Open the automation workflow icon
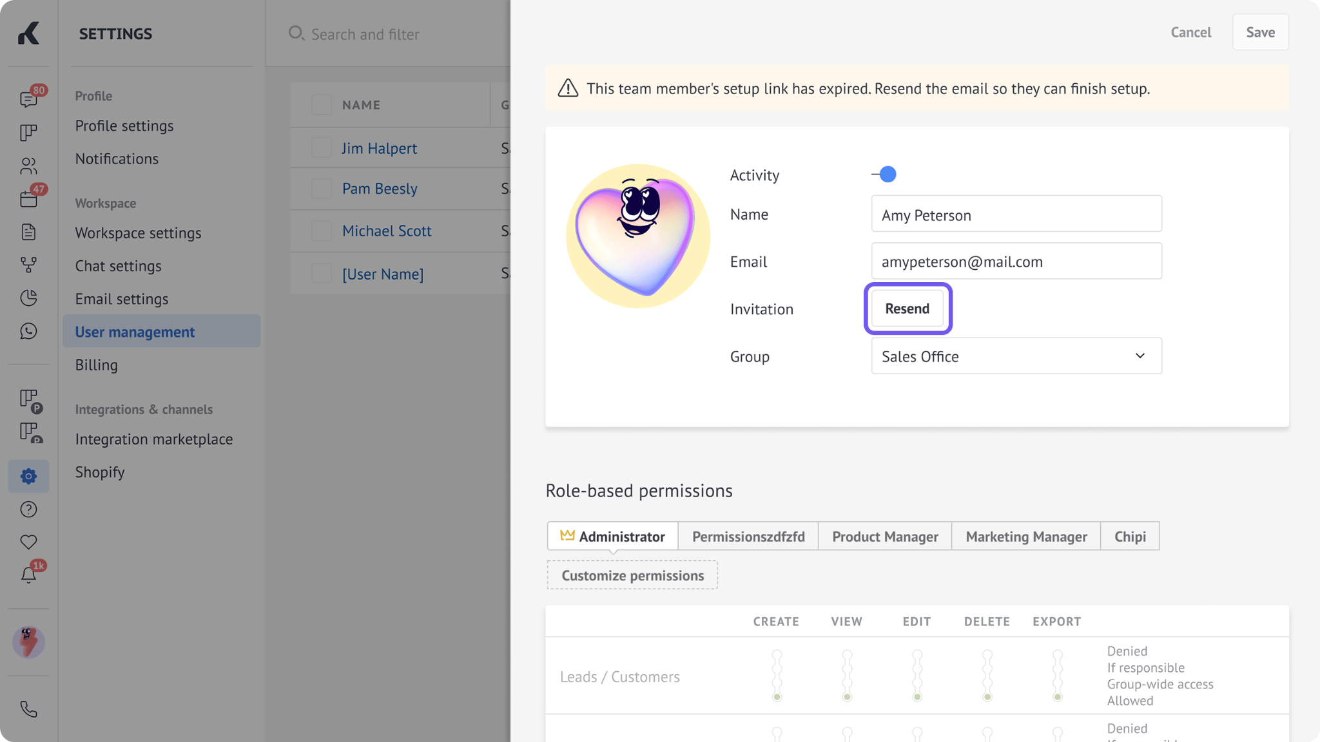The image size is (1320, 742). [28, 265]
